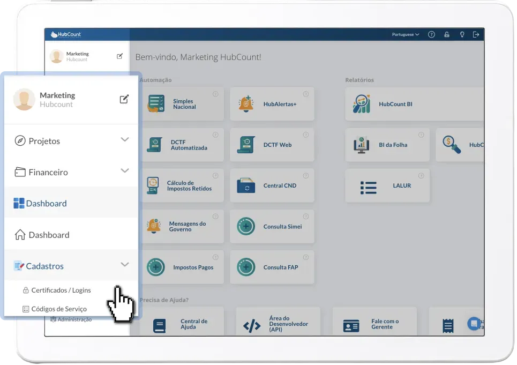The height and width of the screenshot is (365, 517).
Task: Click the lightbulb icon in the top bar
Action: click(x=462, y=34)
